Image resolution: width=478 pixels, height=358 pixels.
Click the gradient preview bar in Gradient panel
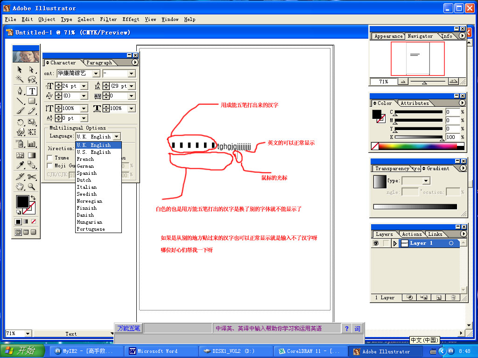pos(415,207)
